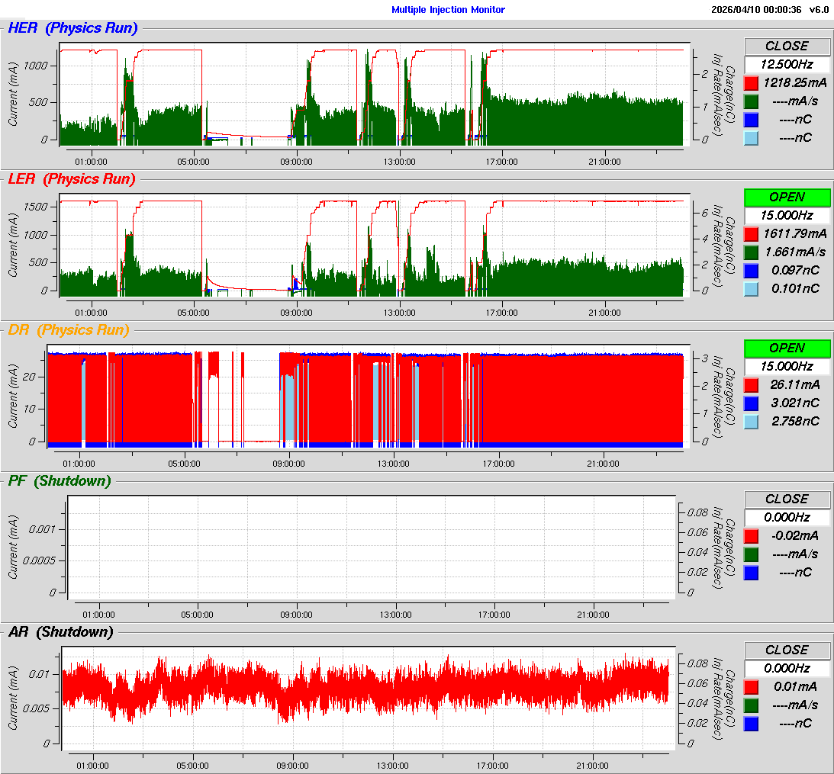This screenshot has height=774, width=834.
Task: Click the Multiple Injection Monitor title
Action: pos(448,10)
